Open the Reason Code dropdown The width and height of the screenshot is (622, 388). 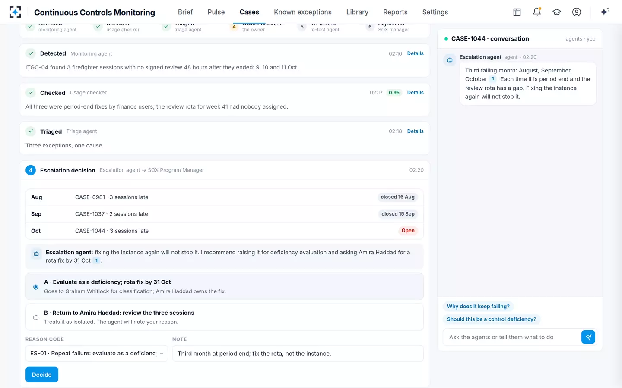click(97, 354)
